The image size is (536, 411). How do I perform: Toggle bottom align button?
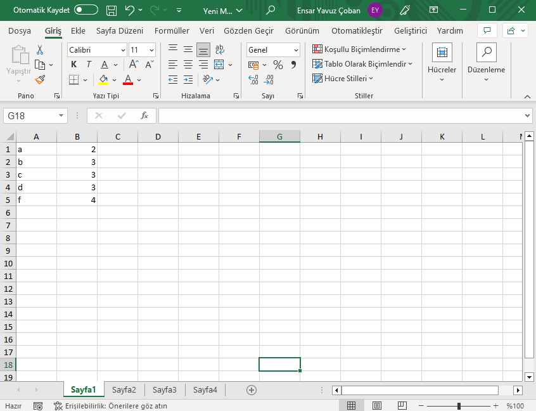coord(203,50)
